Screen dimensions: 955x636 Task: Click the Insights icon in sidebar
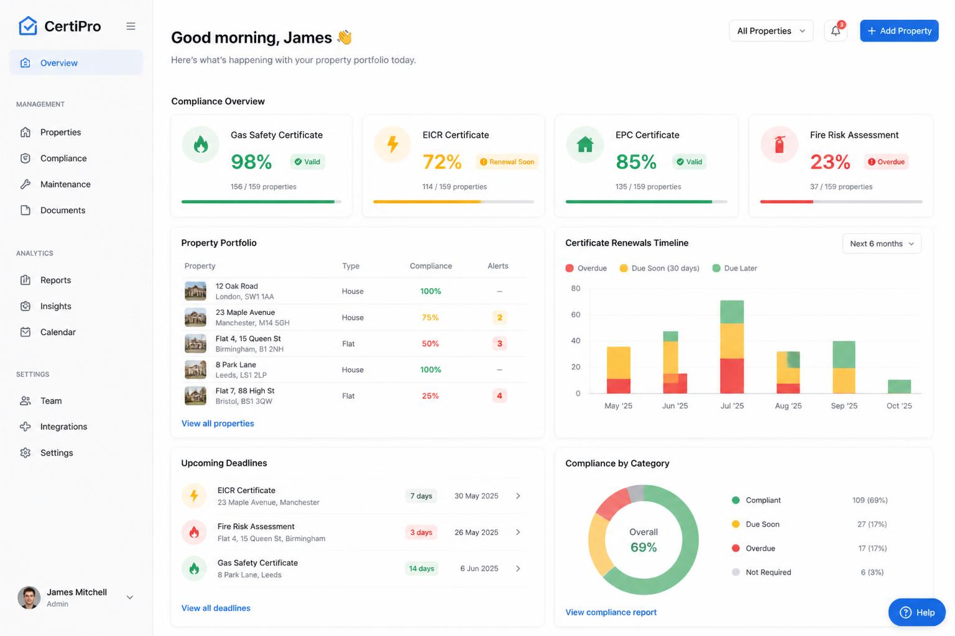point(25,306)
